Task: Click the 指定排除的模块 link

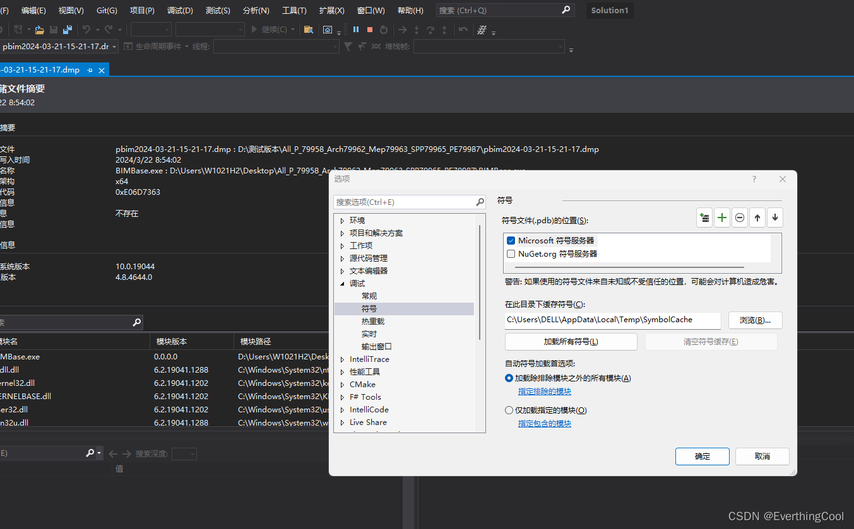Action: click(545, 392)
